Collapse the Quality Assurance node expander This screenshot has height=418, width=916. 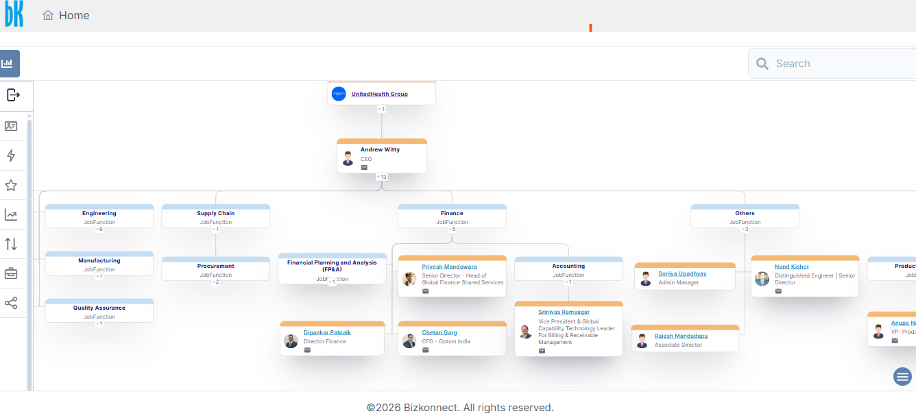click(x=99, y=323)
